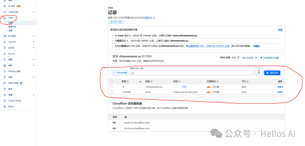
Task: Expand the 安全性 sidebar section
Action: point(34,48)
